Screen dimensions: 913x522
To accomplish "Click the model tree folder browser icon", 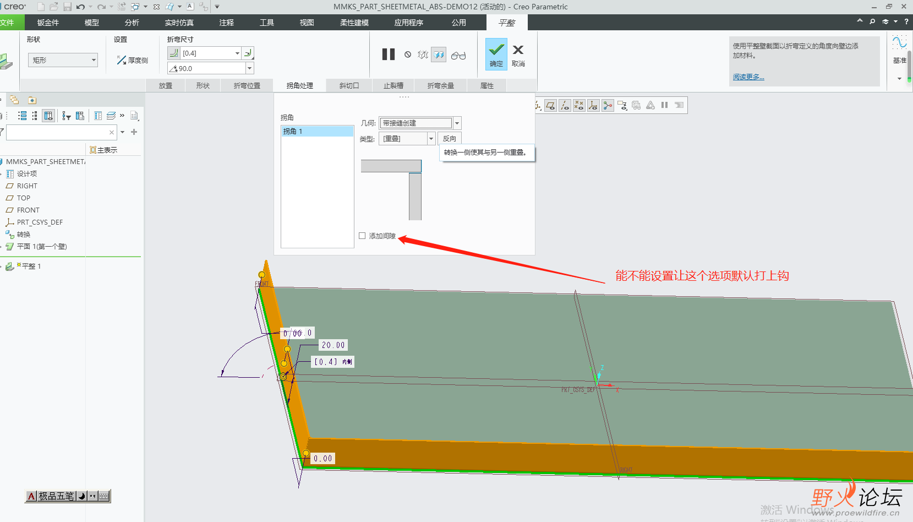I will tap(14, 100).
